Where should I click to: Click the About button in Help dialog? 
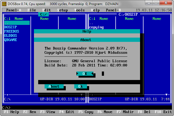54,86
